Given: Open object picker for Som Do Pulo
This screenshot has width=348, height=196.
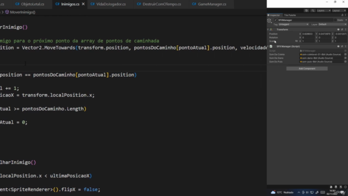Looking at the screenshot, I should point(345,62).
